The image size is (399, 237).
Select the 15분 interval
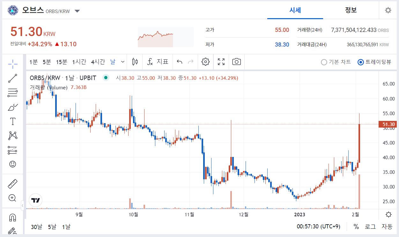point(62,62)
